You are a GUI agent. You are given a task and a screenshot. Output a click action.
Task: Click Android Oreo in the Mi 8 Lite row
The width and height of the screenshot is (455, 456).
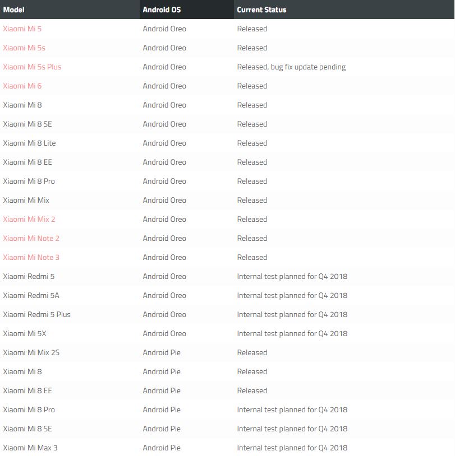pyautogui.click(x=164, y=143)
